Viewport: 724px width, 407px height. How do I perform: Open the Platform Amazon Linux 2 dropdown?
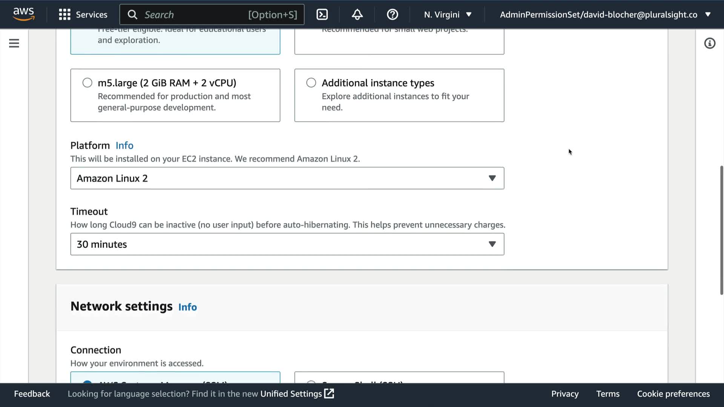pyautogui.click(x=287, y=178)
